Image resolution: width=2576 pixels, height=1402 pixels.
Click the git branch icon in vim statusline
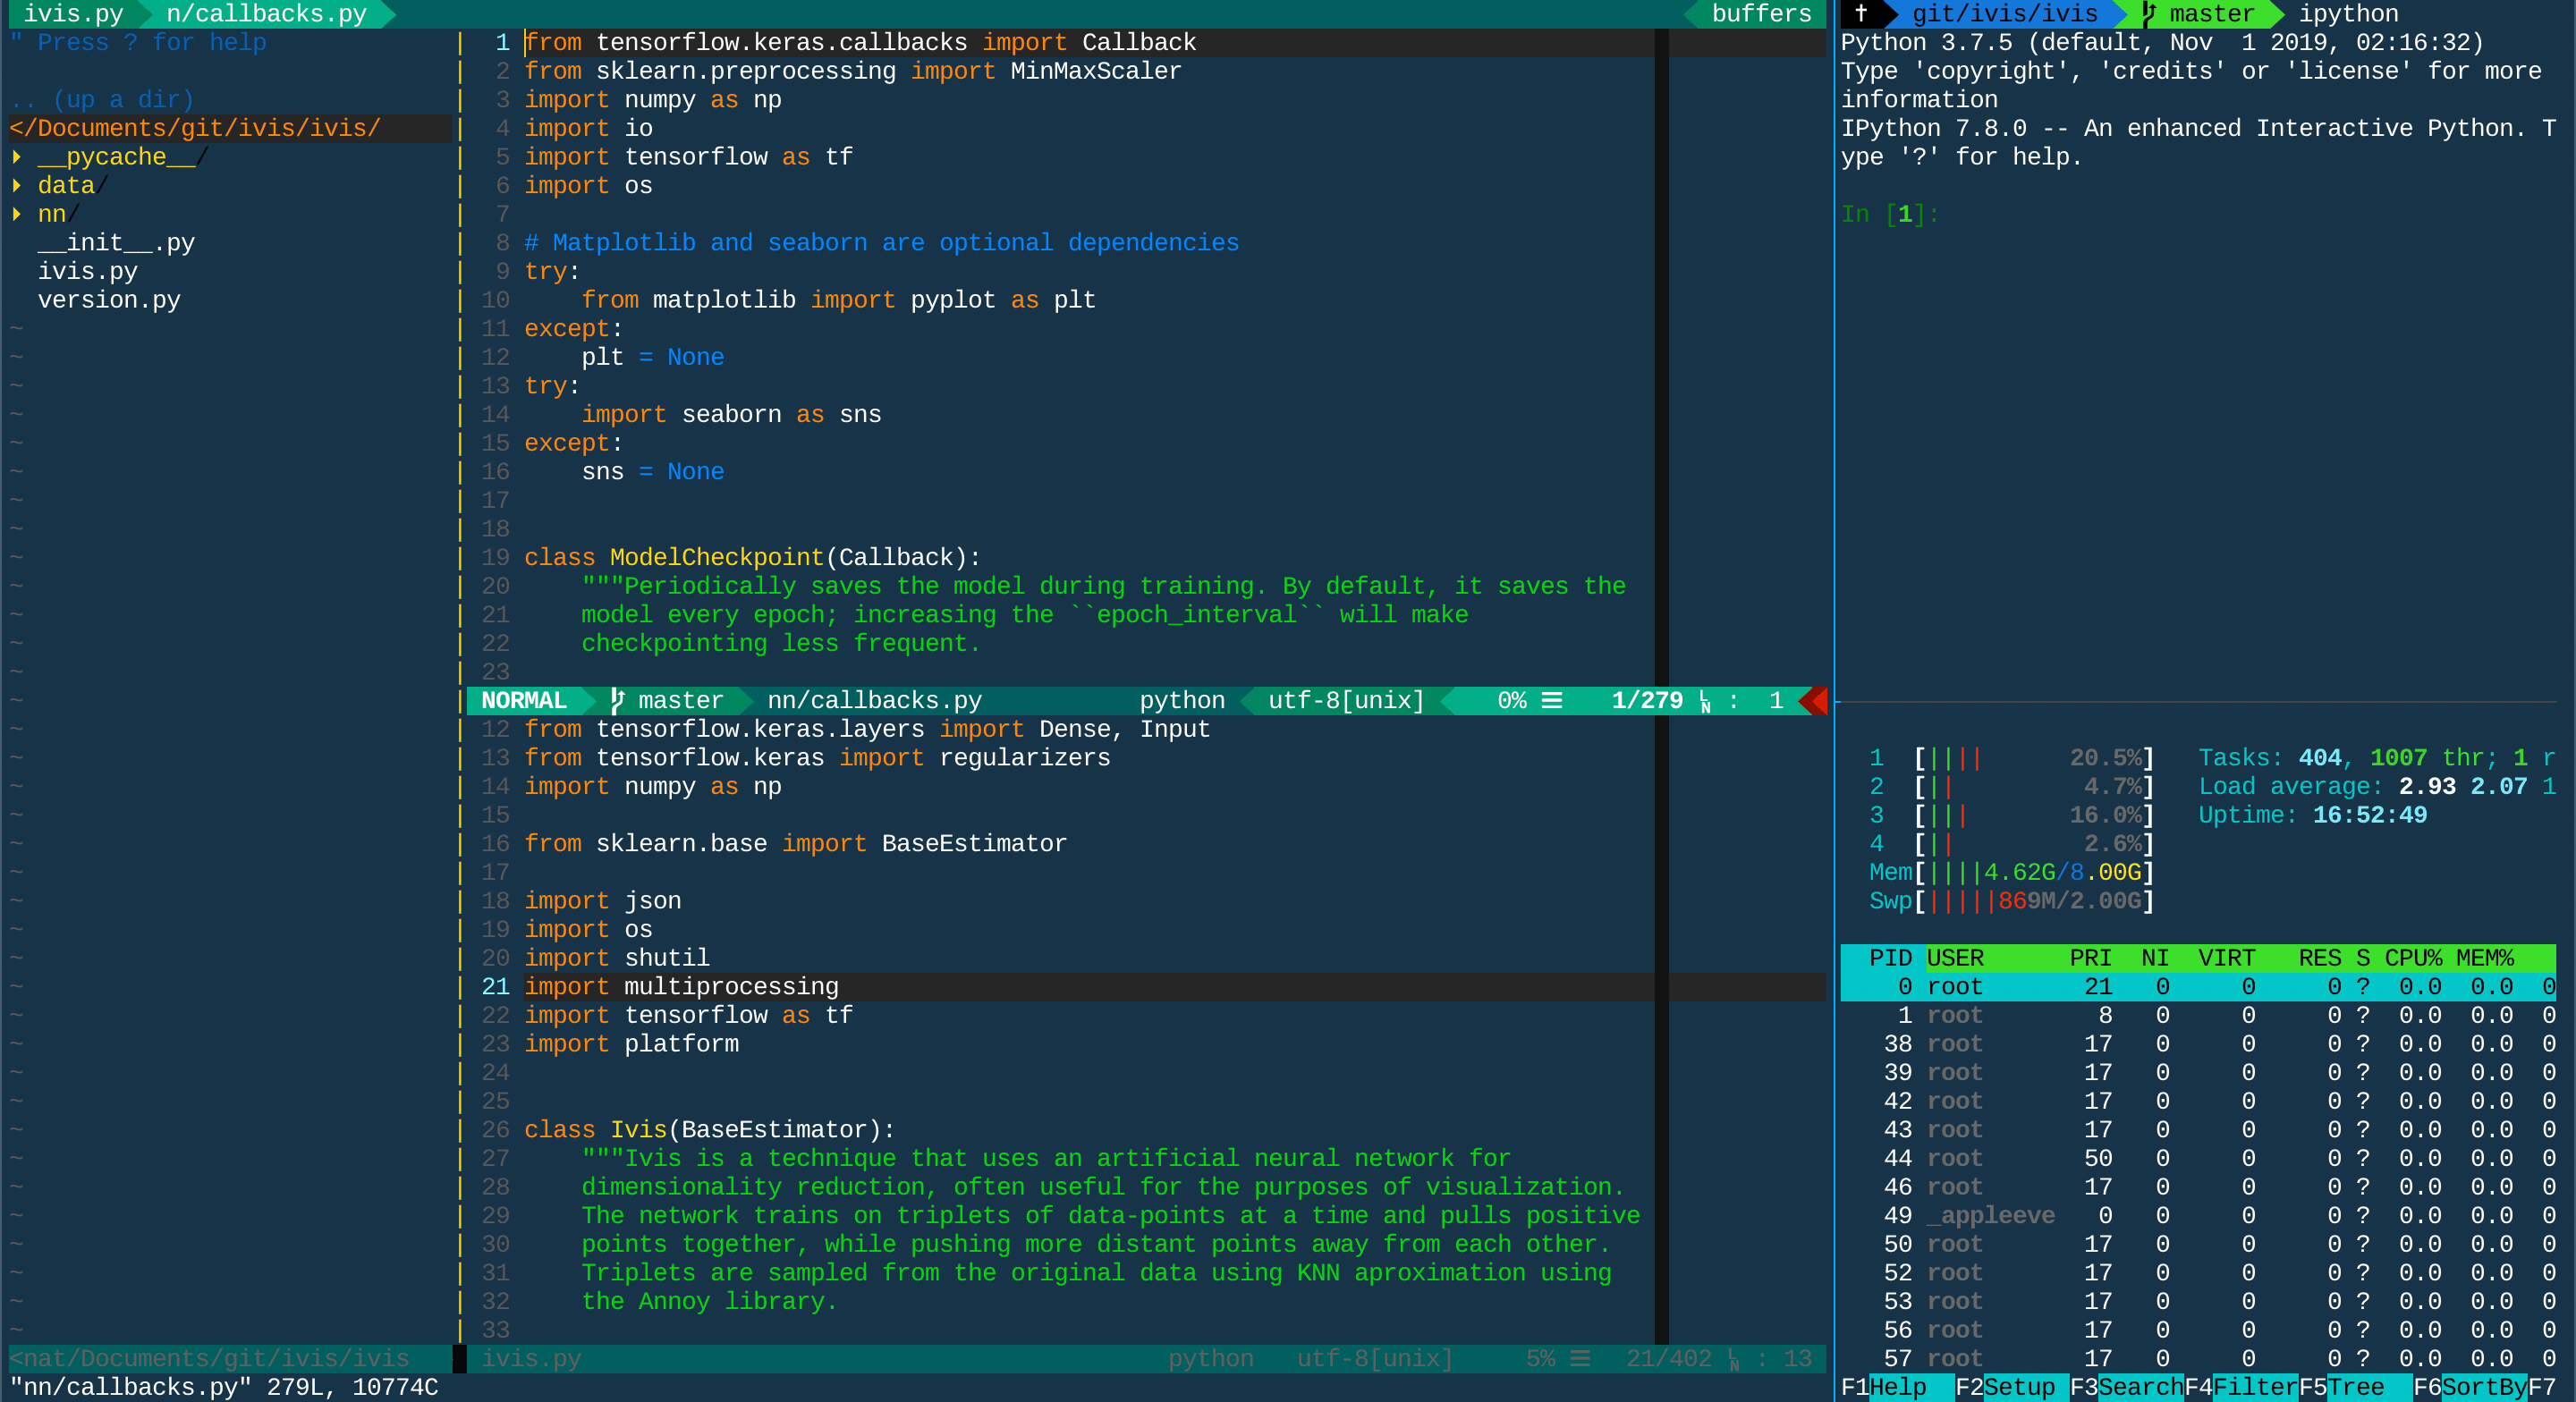tap(617, 701)
